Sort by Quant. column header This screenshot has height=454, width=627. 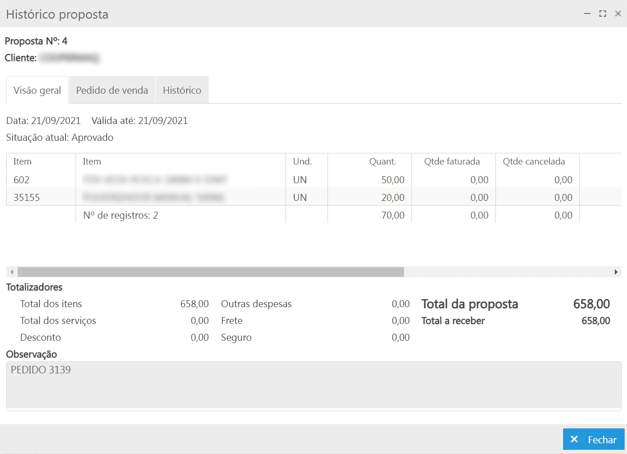click(x=382, y=162)
